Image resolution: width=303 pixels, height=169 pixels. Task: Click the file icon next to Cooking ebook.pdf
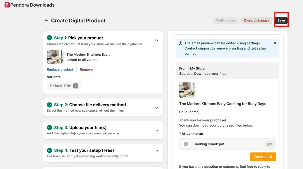click(x=186, y=144)
